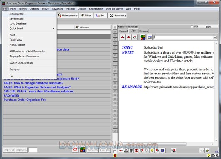This screenshot has width=221, height=159.
Task: Click the up arrow above alphabet index
Action: [115, 27]
